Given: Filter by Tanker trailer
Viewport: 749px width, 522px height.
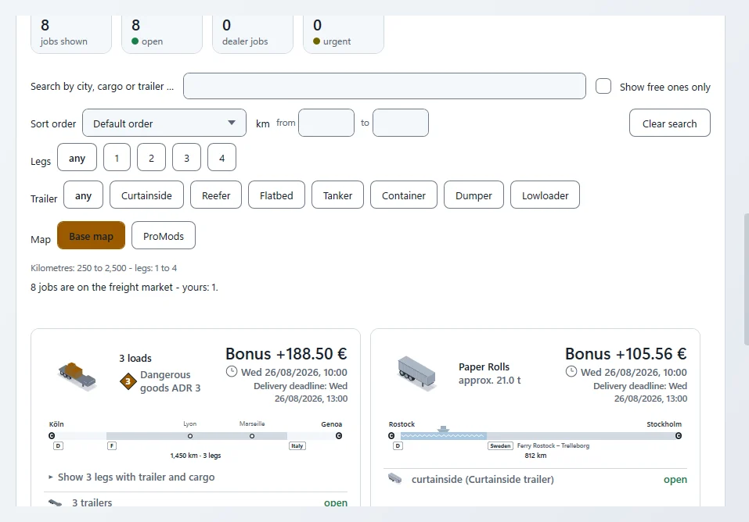Looking at the screenshot, I should (337, 195).
